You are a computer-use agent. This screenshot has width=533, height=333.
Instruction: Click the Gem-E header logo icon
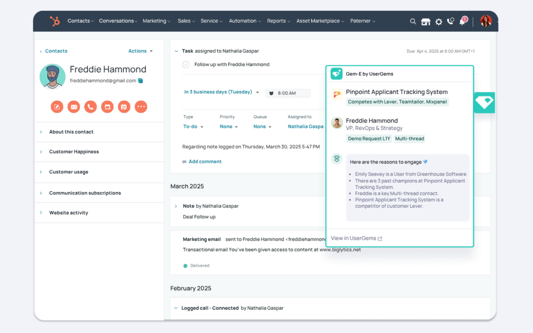336,74
